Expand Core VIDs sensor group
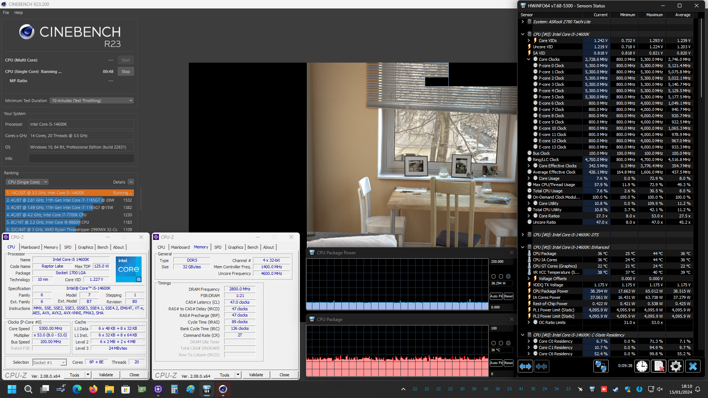This screenshot has width=708, height=398. [528, 41]
